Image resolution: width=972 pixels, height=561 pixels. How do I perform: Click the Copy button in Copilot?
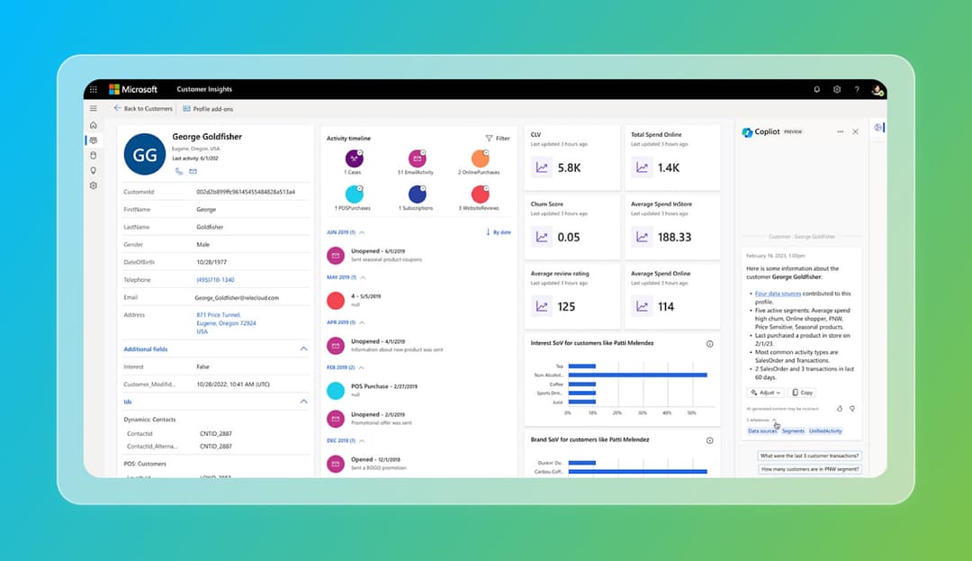[x=801, y=393]
